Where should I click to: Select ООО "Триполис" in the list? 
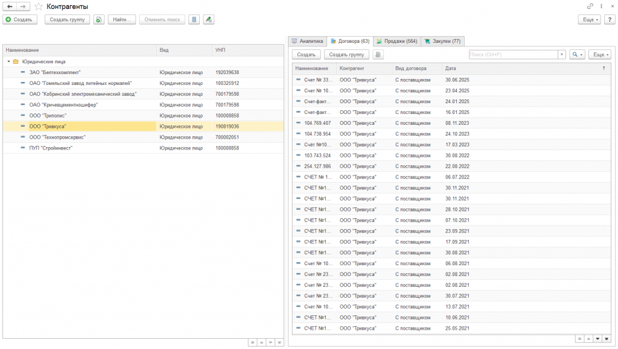tap(48, 116)
